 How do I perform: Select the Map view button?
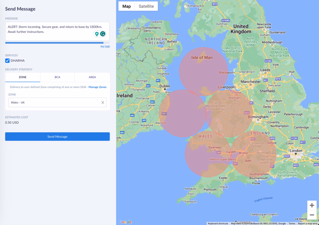(126, 6)
